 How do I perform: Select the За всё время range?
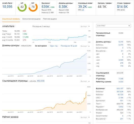coord(41,46)
